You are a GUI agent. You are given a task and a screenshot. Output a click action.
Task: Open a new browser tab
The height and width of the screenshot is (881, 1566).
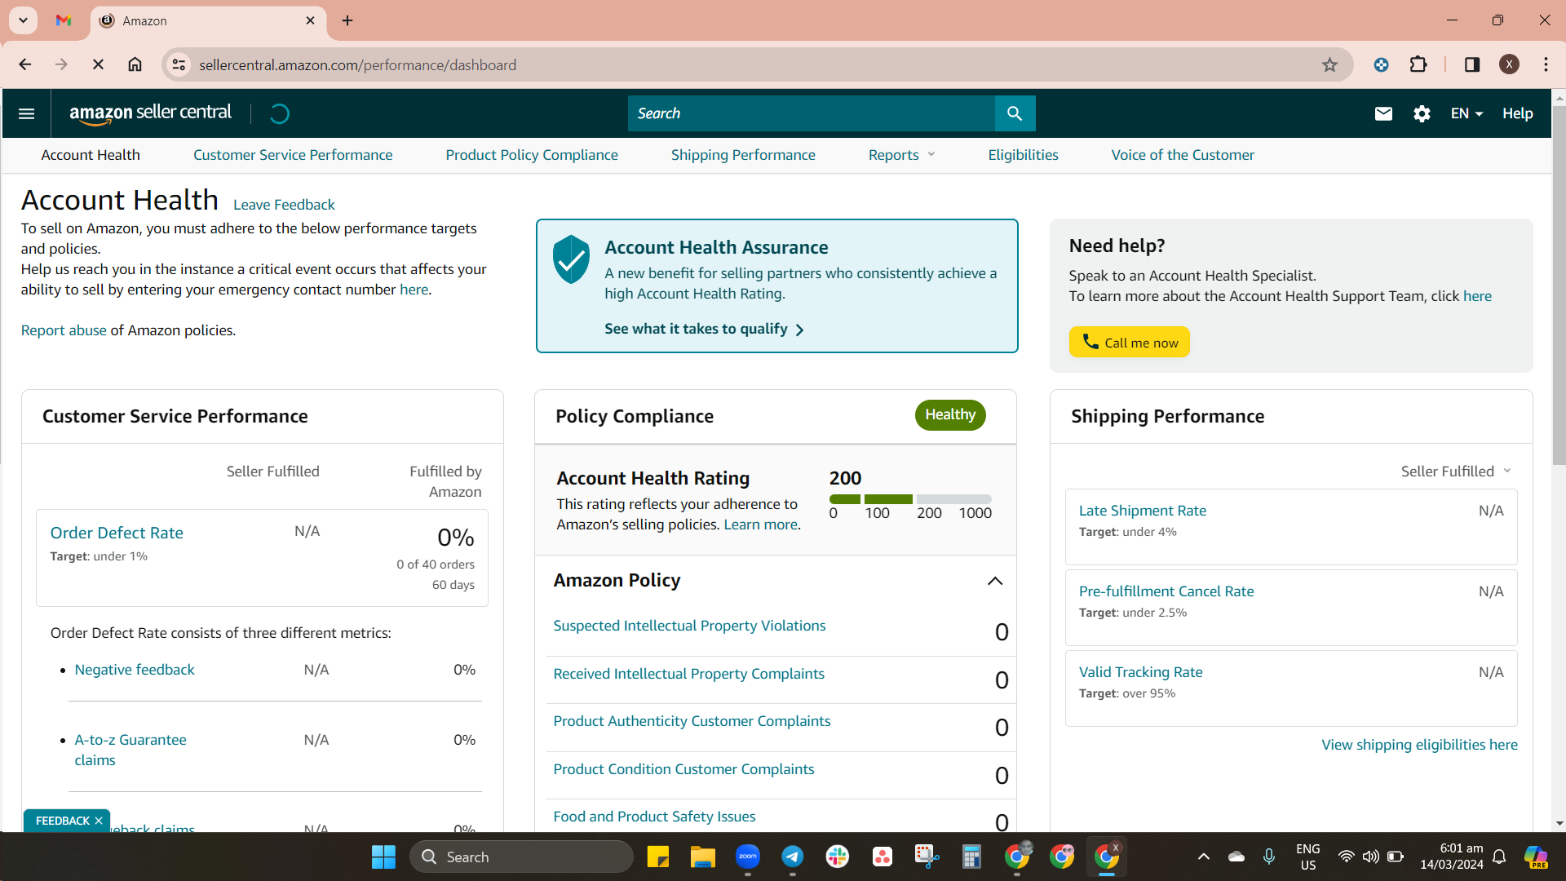click(347, 20)
